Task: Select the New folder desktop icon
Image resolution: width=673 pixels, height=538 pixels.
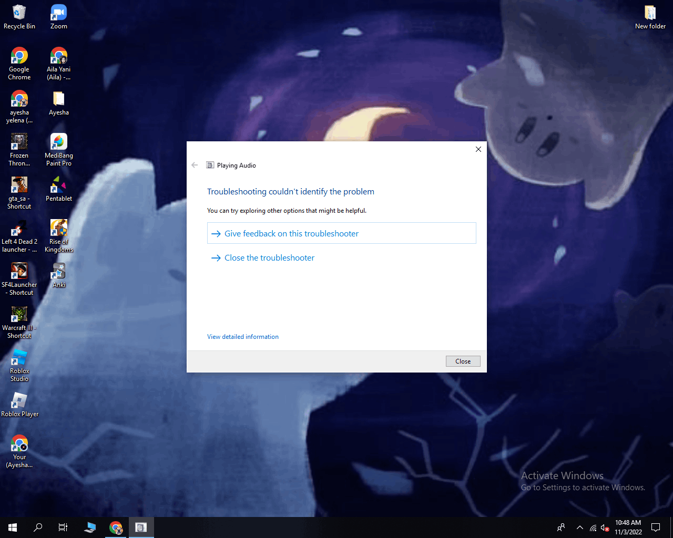Action: click(650, 17)
